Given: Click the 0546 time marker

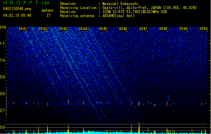Looking at the screenshot, I should click(123, 29).
